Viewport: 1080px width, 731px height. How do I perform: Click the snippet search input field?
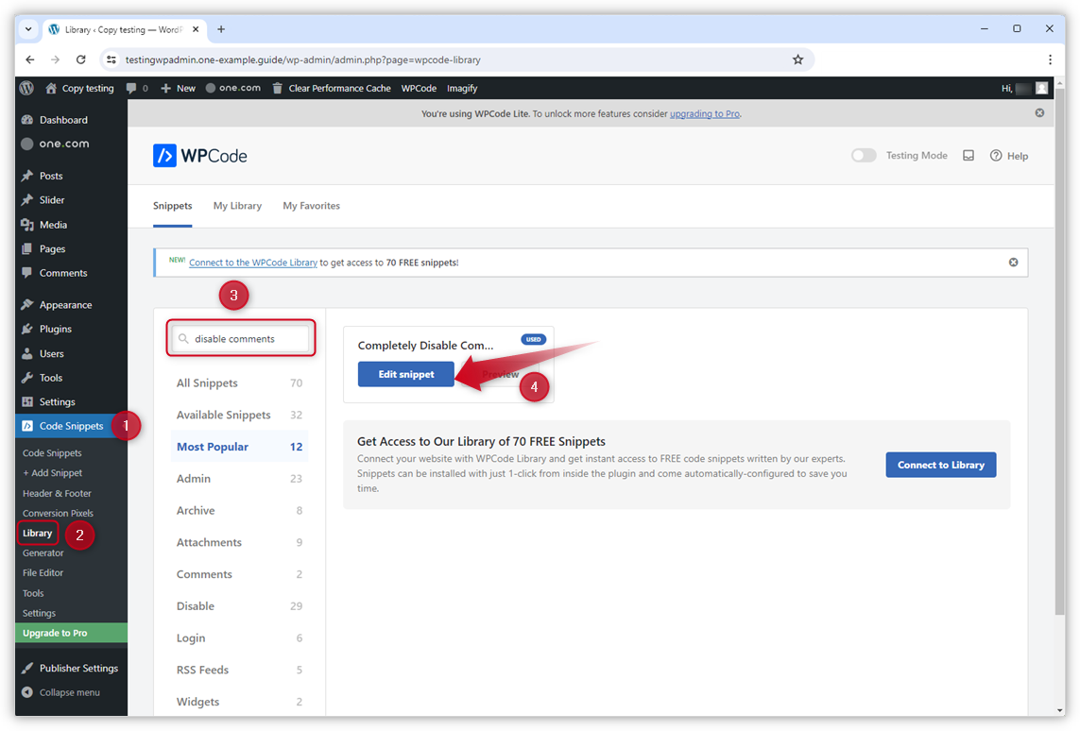[248, 339]
